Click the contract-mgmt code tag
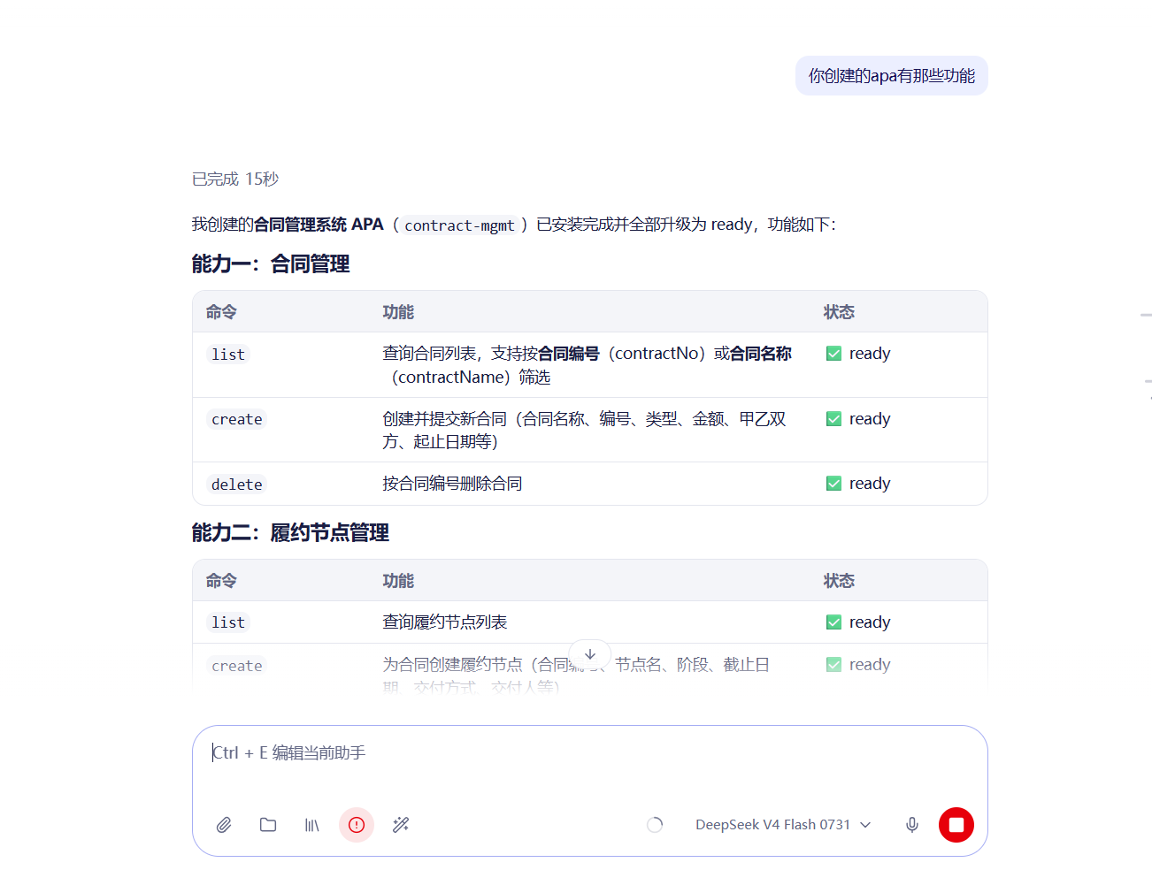Screen dimensions: 1152x870 tap(459, 225)
